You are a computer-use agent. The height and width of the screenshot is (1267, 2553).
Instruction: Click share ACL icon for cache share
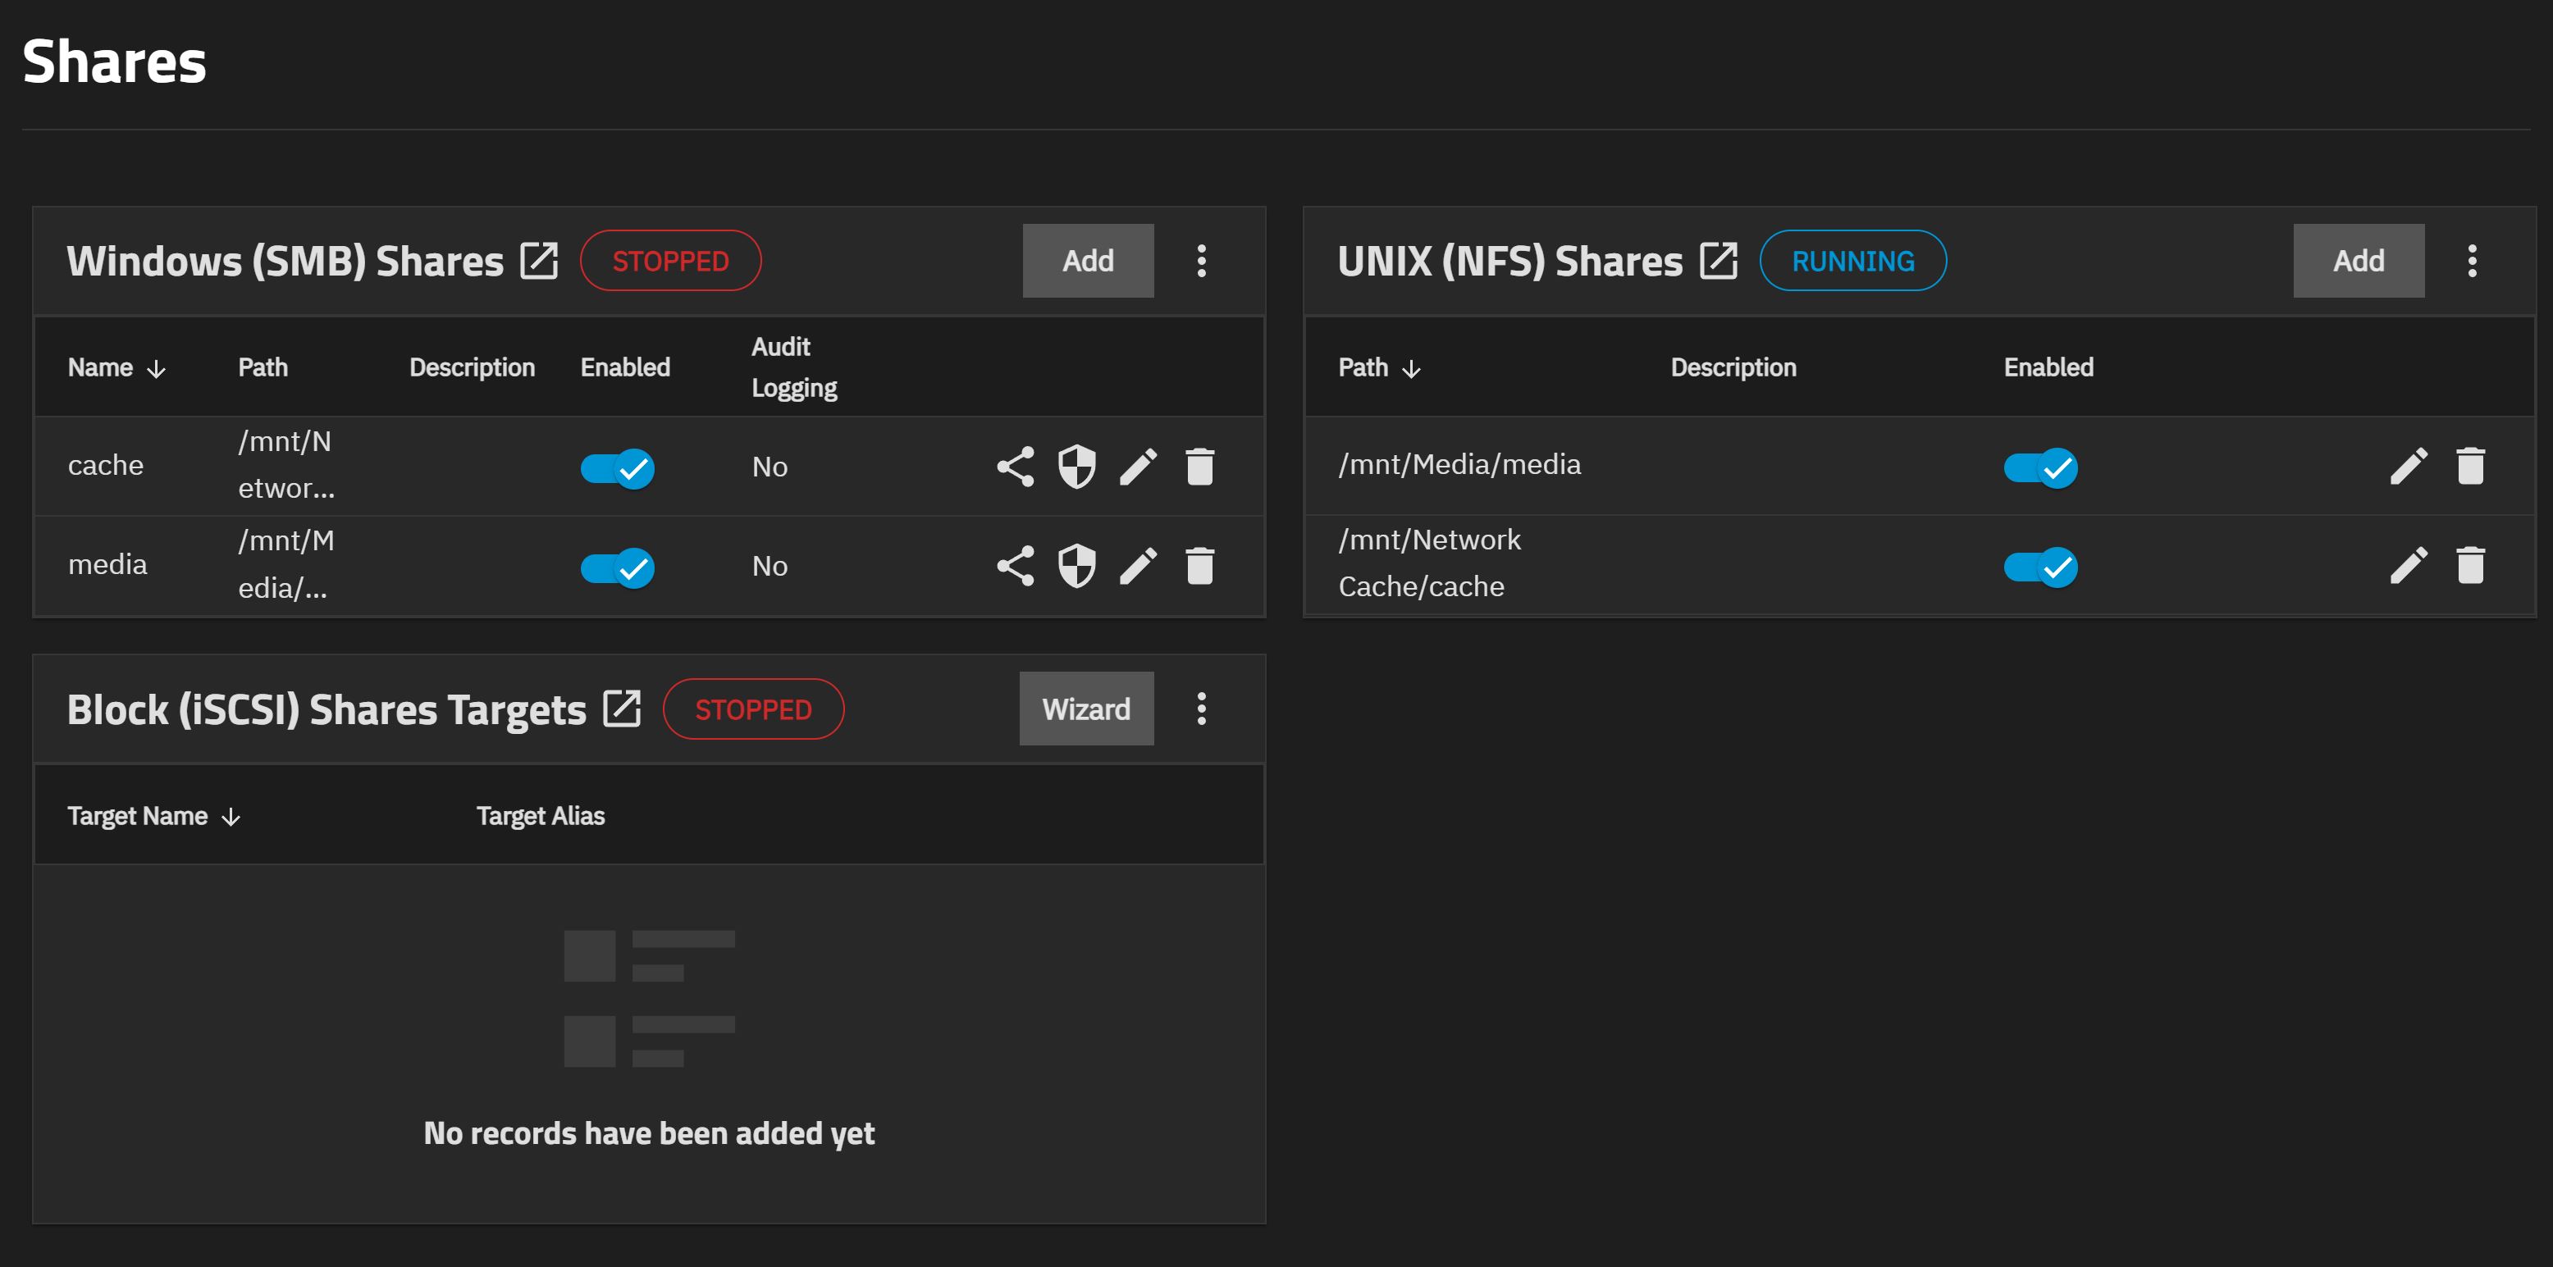tap(1015, 467)
